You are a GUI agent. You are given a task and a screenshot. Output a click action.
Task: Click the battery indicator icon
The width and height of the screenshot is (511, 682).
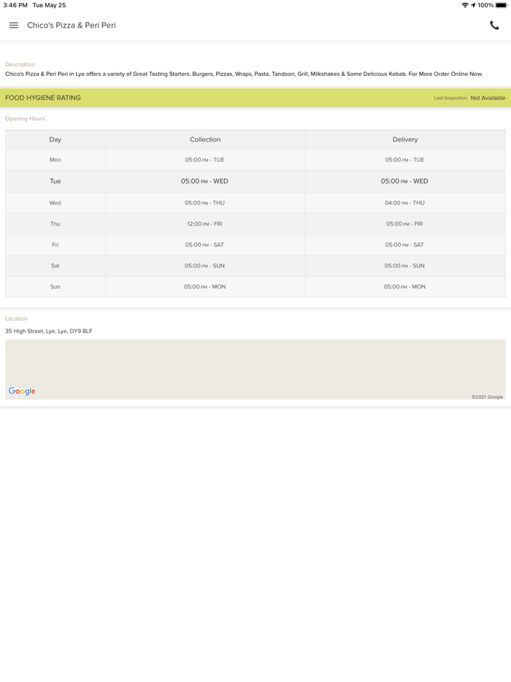tap(501, 5)
